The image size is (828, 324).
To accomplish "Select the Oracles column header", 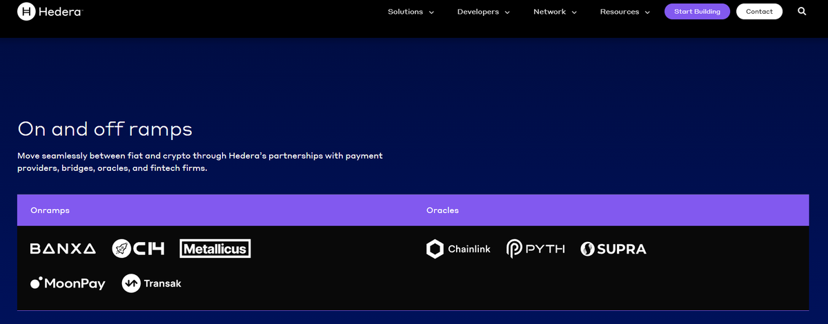I will [442, 210].
